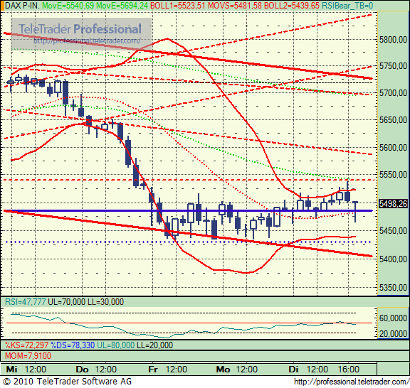This screenshot has width=410, height=388.
Task: Click the 2010 TeleTrader Software AG copyright
Action: pos(68,382)
